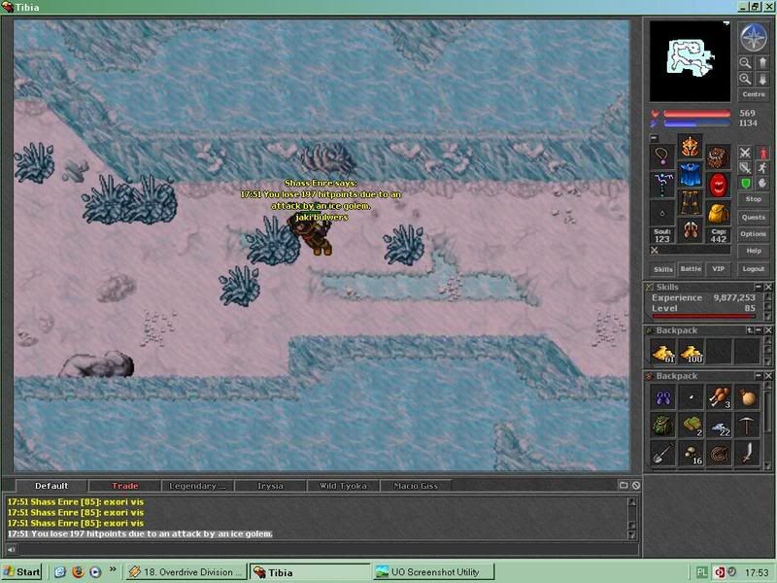
Task: Zoom in the minimap
Action: (x=745, y=80)
